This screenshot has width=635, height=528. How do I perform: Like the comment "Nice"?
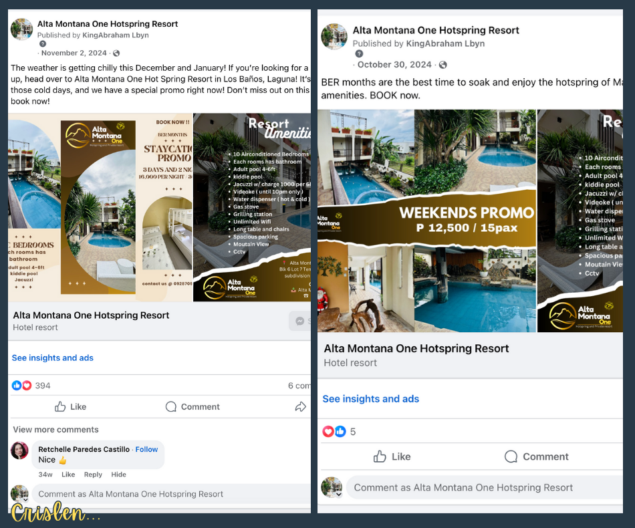pyautogui.click(x=68, y=475)
